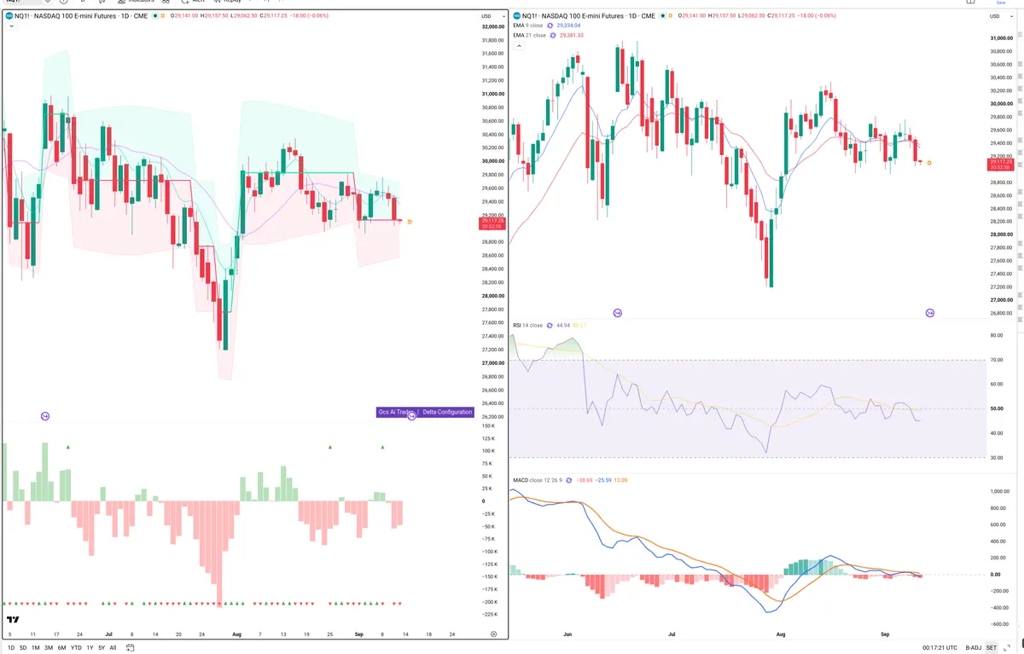Click the NQ1! symbol logo in left chart

[8, 16]
